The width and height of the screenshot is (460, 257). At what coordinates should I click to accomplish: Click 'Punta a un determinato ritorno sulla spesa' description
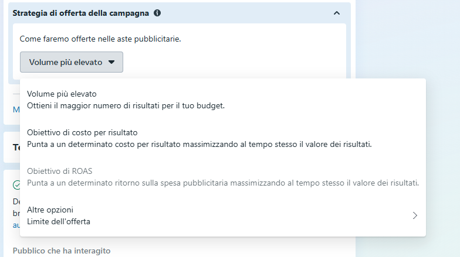(x=223, y=183)
